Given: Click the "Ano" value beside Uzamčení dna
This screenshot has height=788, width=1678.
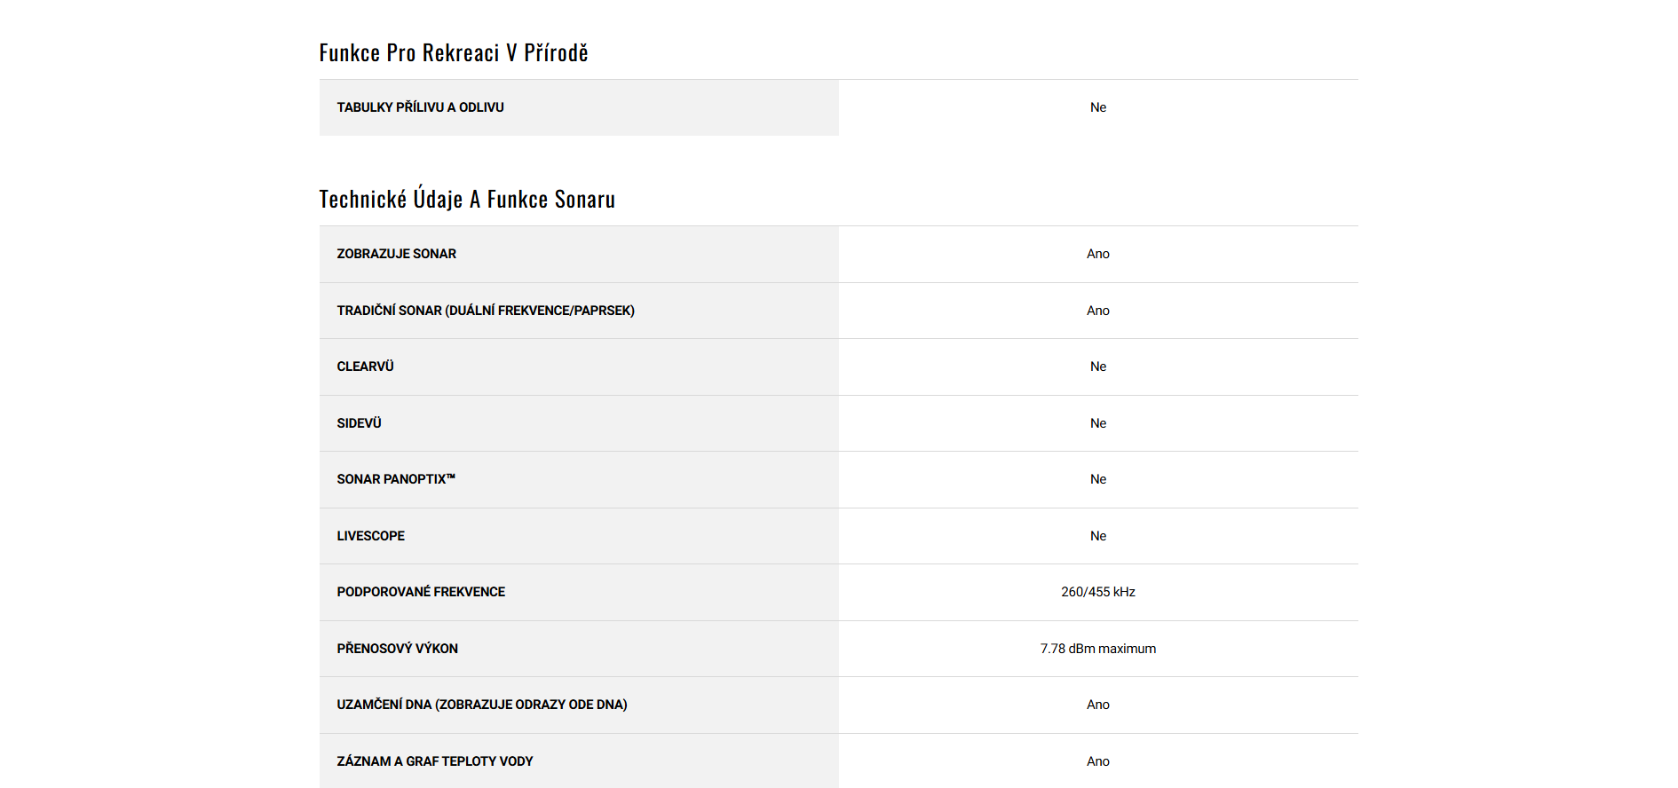Looking at the screenshot, I should pos(1097,705).
